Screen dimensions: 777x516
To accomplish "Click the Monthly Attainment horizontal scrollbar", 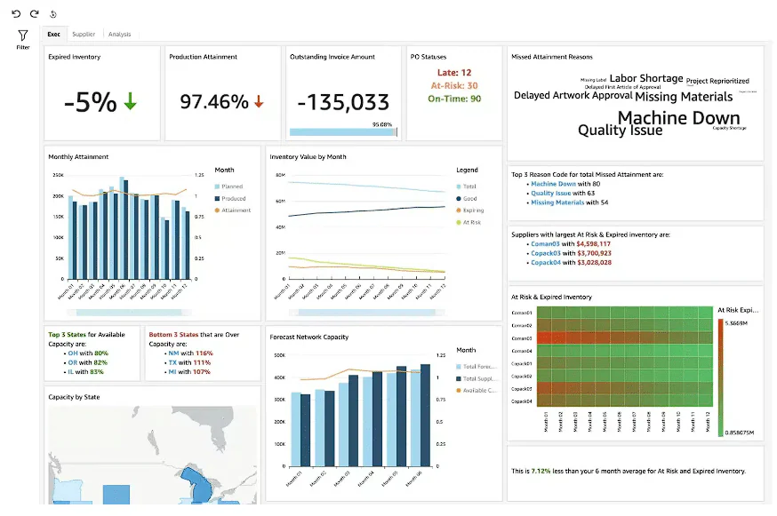I will click(x=129, y=313).
